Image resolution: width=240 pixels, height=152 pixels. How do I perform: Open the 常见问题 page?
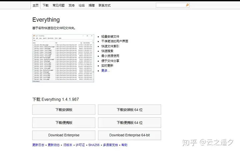coord(58,5)
